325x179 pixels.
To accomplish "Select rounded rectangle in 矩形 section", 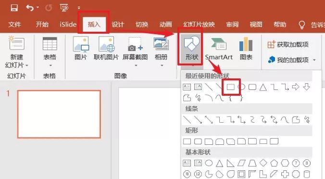I will [x=198, y=141].
